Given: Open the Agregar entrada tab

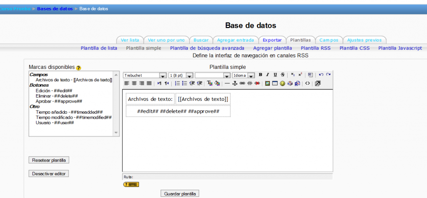Looking at the screenshot, I should (x=235, y=40).
